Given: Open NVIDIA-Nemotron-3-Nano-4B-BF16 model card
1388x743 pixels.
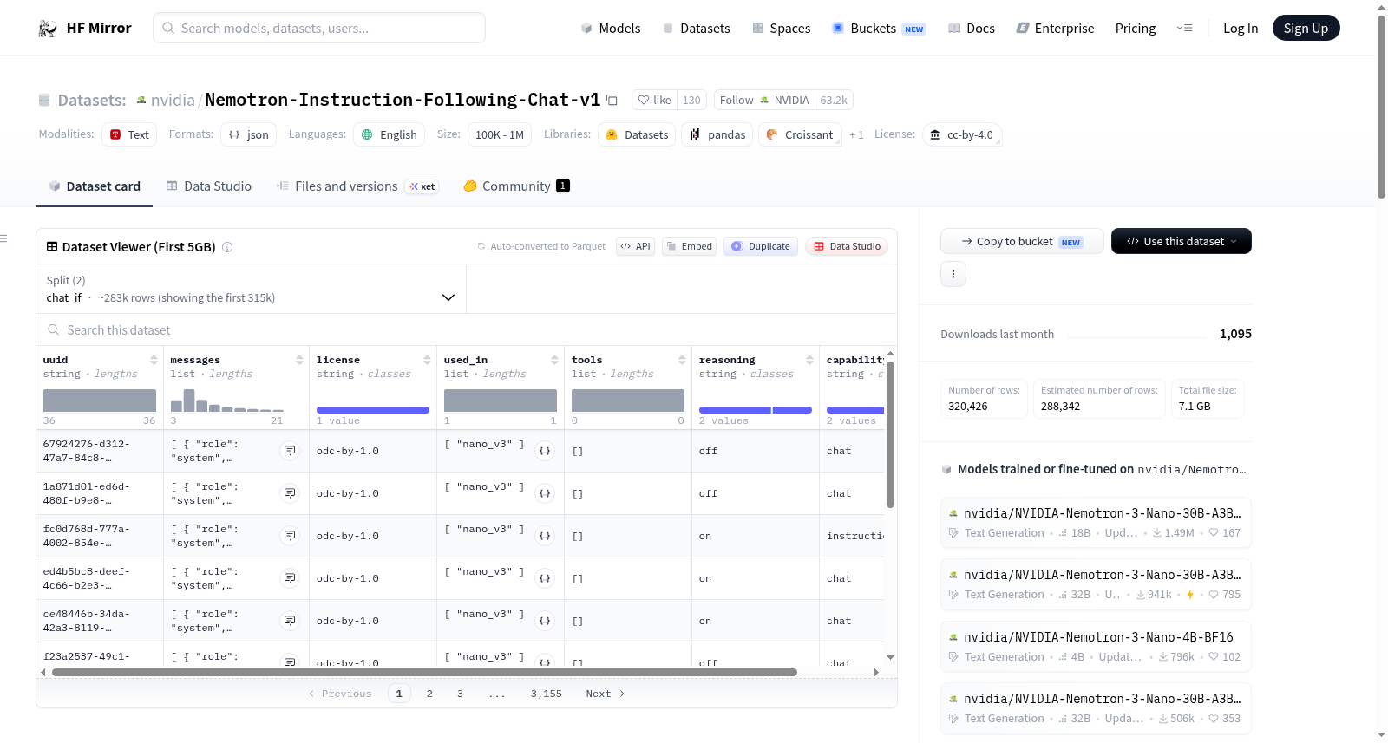Looking at the screenshot, I should 1096,646.
